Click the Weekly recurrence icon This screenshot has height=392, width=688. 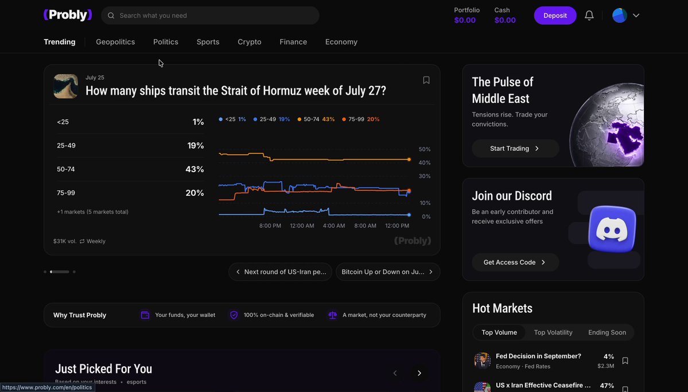tap(82, 241)
